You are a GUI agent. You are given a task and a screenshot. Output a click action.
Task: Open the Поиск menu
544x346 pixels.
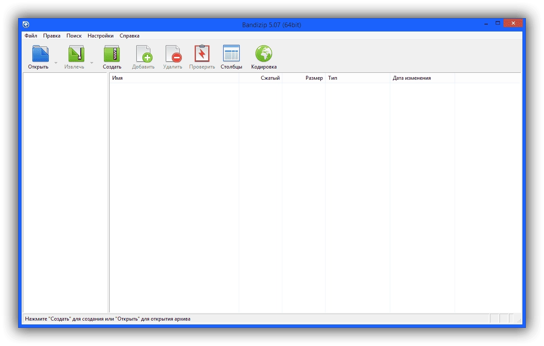coord(74,36)
